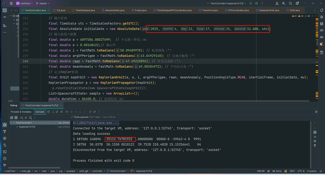Click the CRLF line separator button
The image size is (325, 175).
(x=292, y=171)
